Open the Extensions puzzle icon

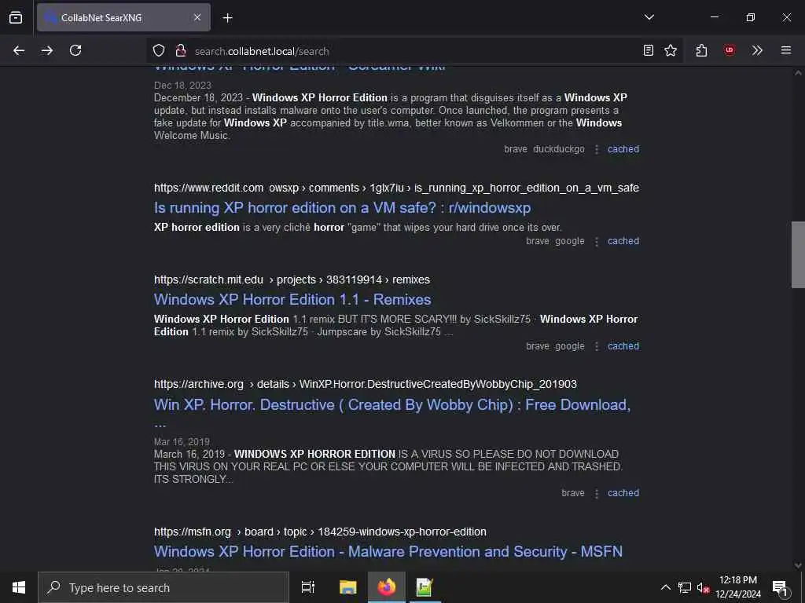point(701,50)
